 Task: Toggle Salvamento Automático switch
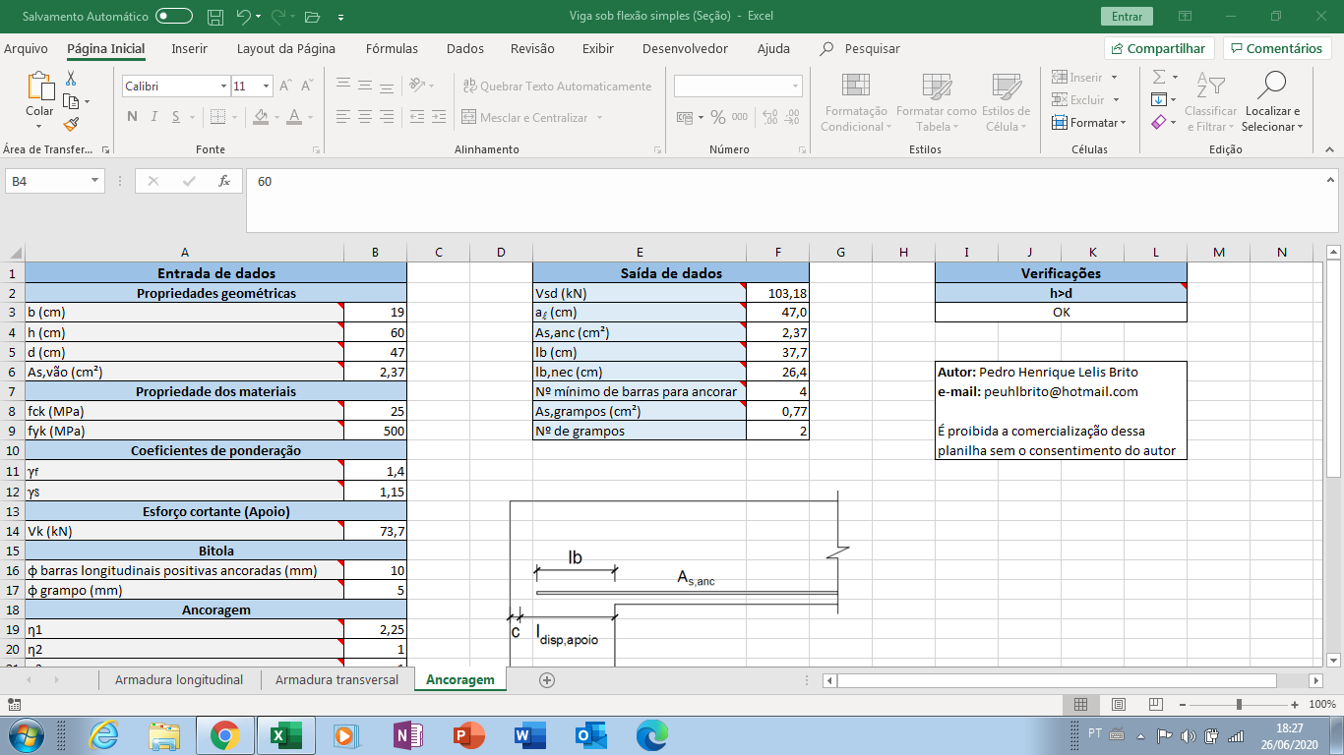tap(174, 17)
